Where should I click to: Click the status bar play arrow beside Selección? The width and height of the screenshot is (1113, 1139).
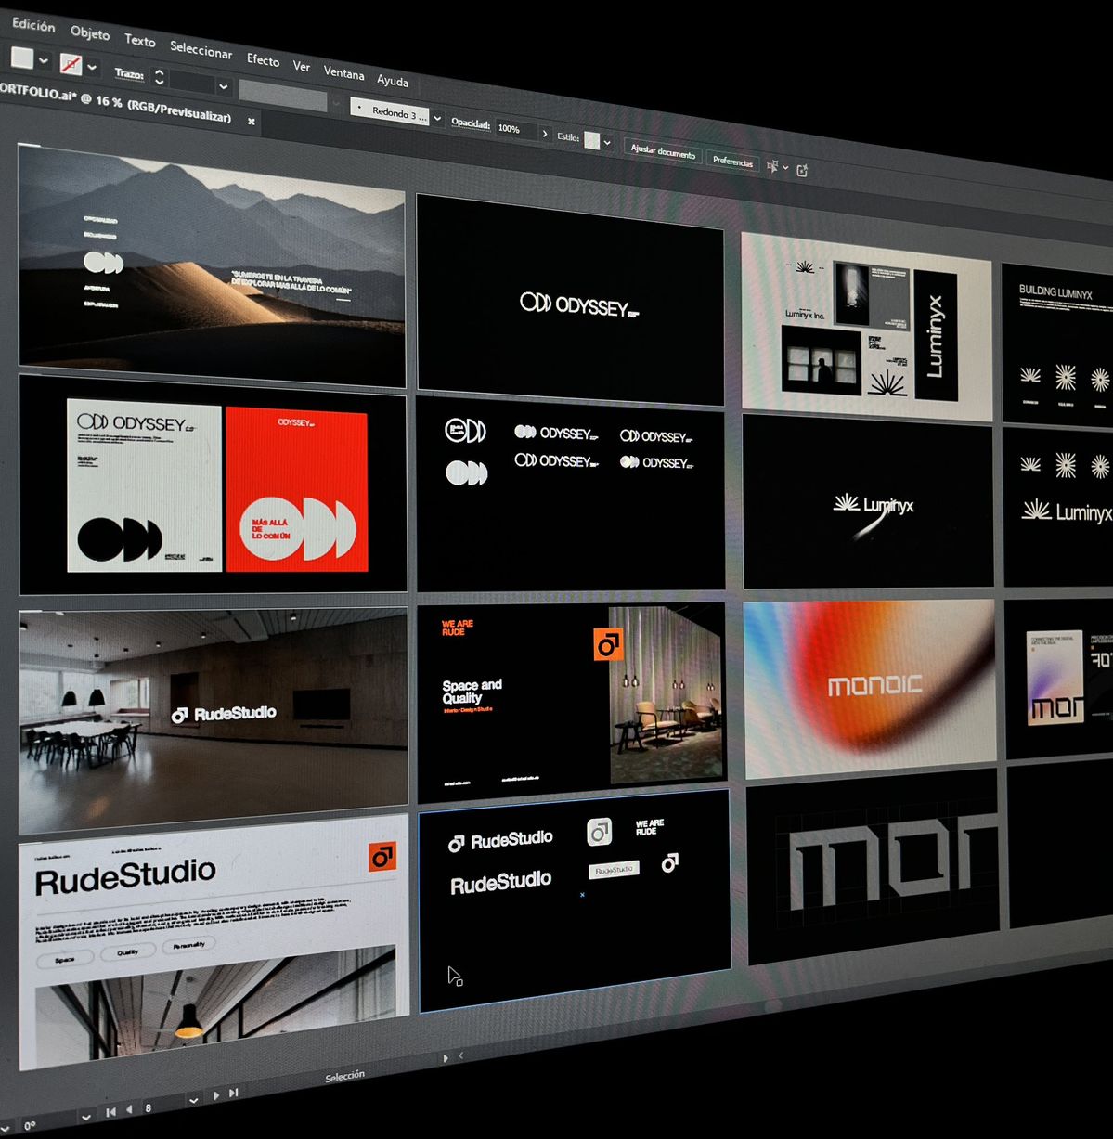[445, 1058]
